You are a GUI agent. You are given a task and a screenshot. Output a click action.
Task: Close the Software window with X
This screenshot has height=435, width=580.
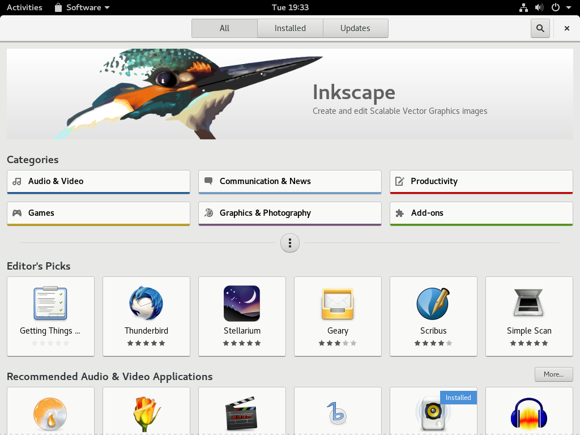pyautogui.click(x=566, y=28)
